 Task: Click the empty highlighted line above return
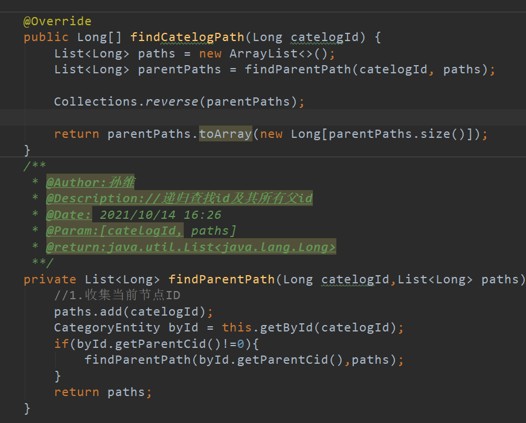263,117
